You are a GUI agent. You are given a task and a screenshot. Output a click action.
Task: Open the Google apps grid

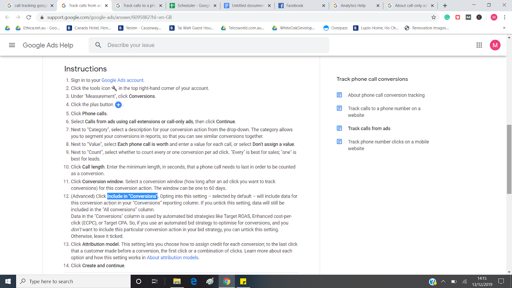(x=479, y=45)
